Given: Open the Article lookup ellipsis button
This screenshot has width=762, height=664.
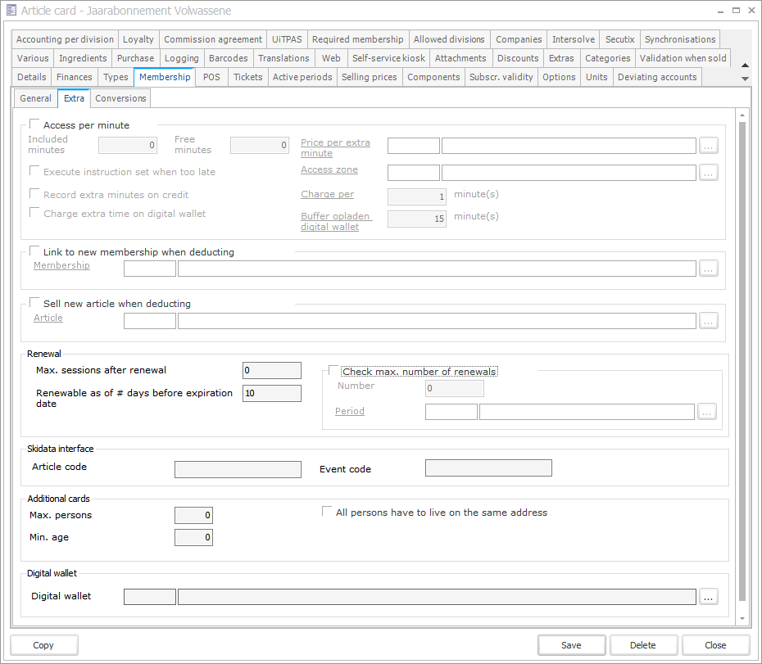Looking at the screenshot, I should pos(709,321).
